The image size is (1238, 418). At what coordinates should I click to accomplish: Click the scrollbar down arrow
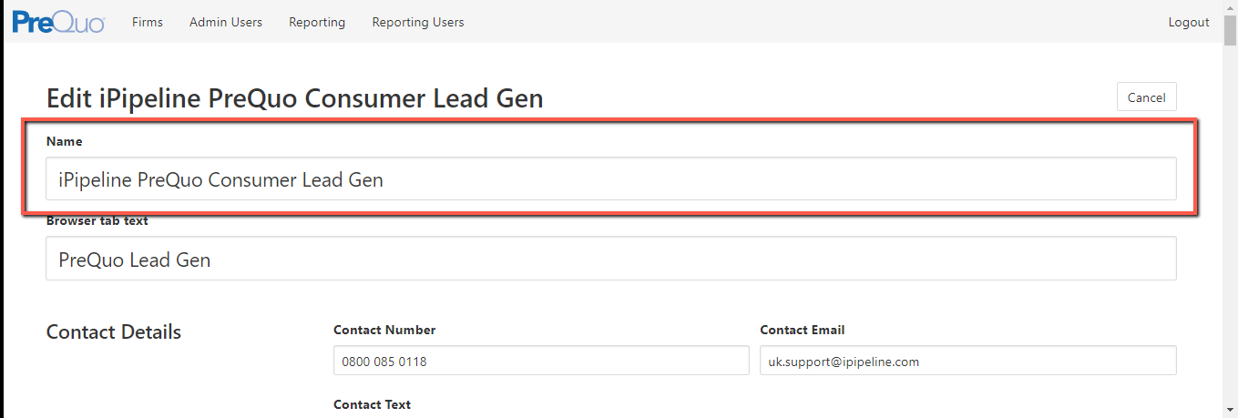coord(1230,411)
